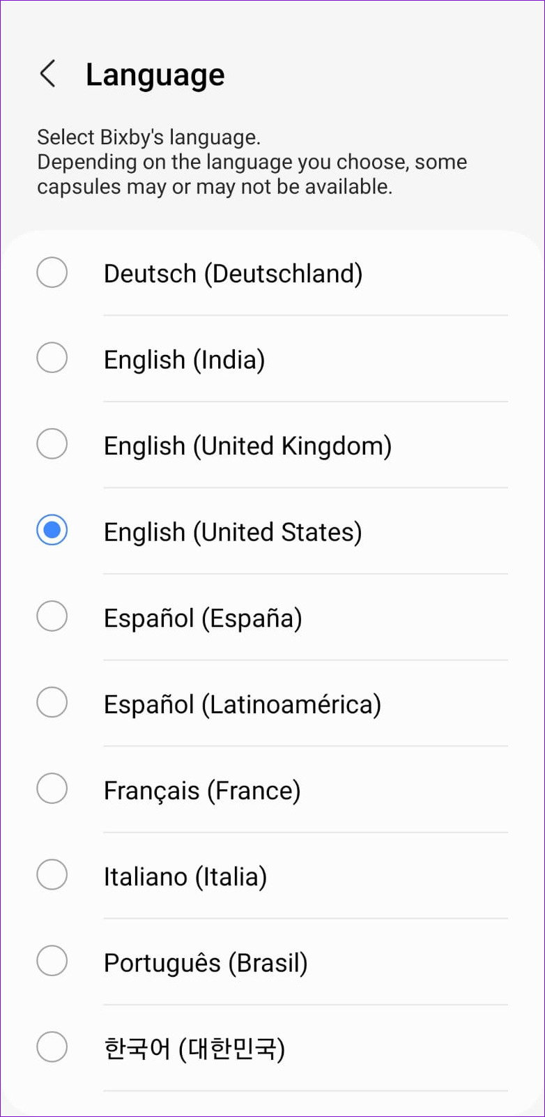
Task: Tap the Español (Latinoamérica) label
Action: [242, 704]
